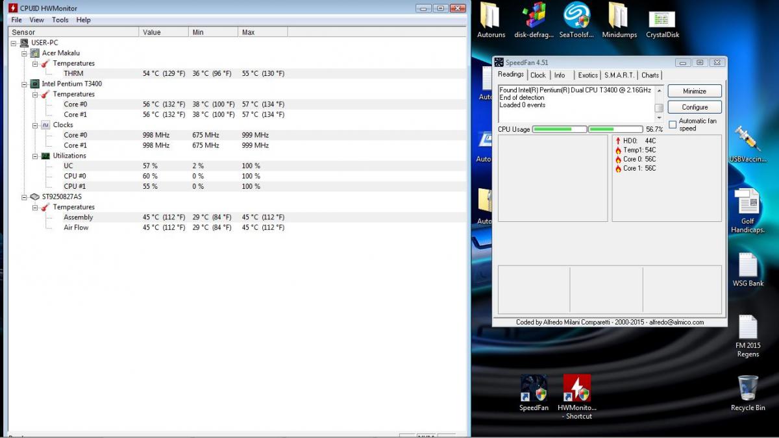Click the SpeedFan title bar fan icon

point(499,62)
